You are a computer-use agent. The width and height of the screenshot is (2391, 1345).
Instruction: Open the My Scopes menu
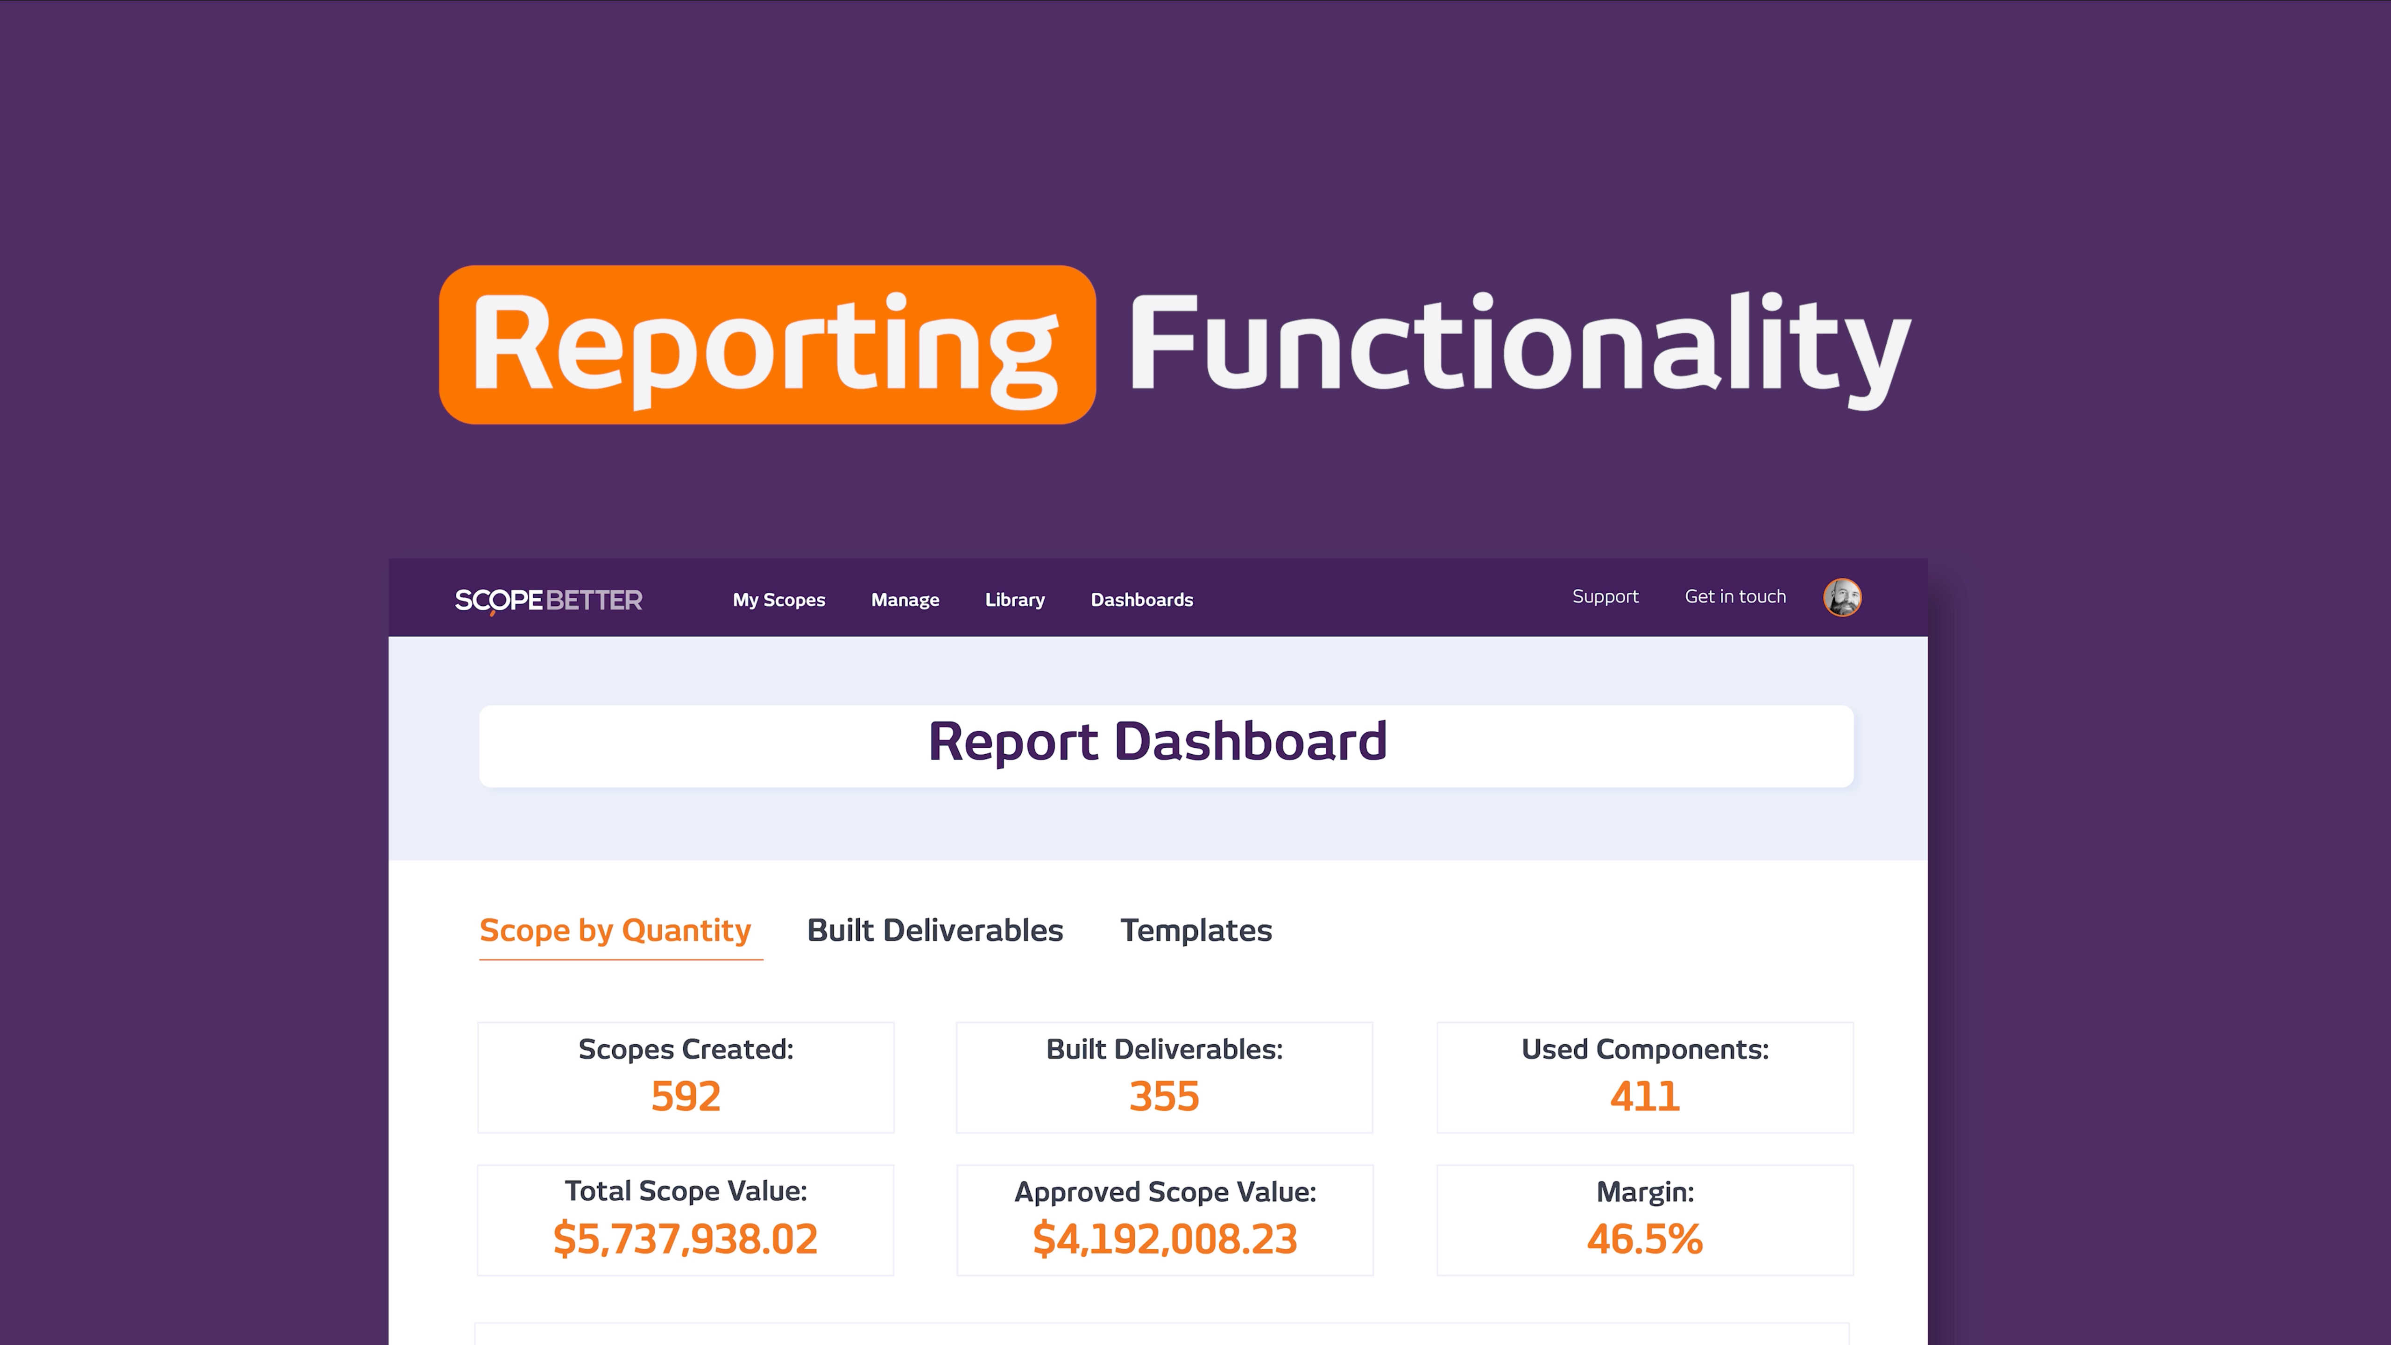(x=778, y=600)
